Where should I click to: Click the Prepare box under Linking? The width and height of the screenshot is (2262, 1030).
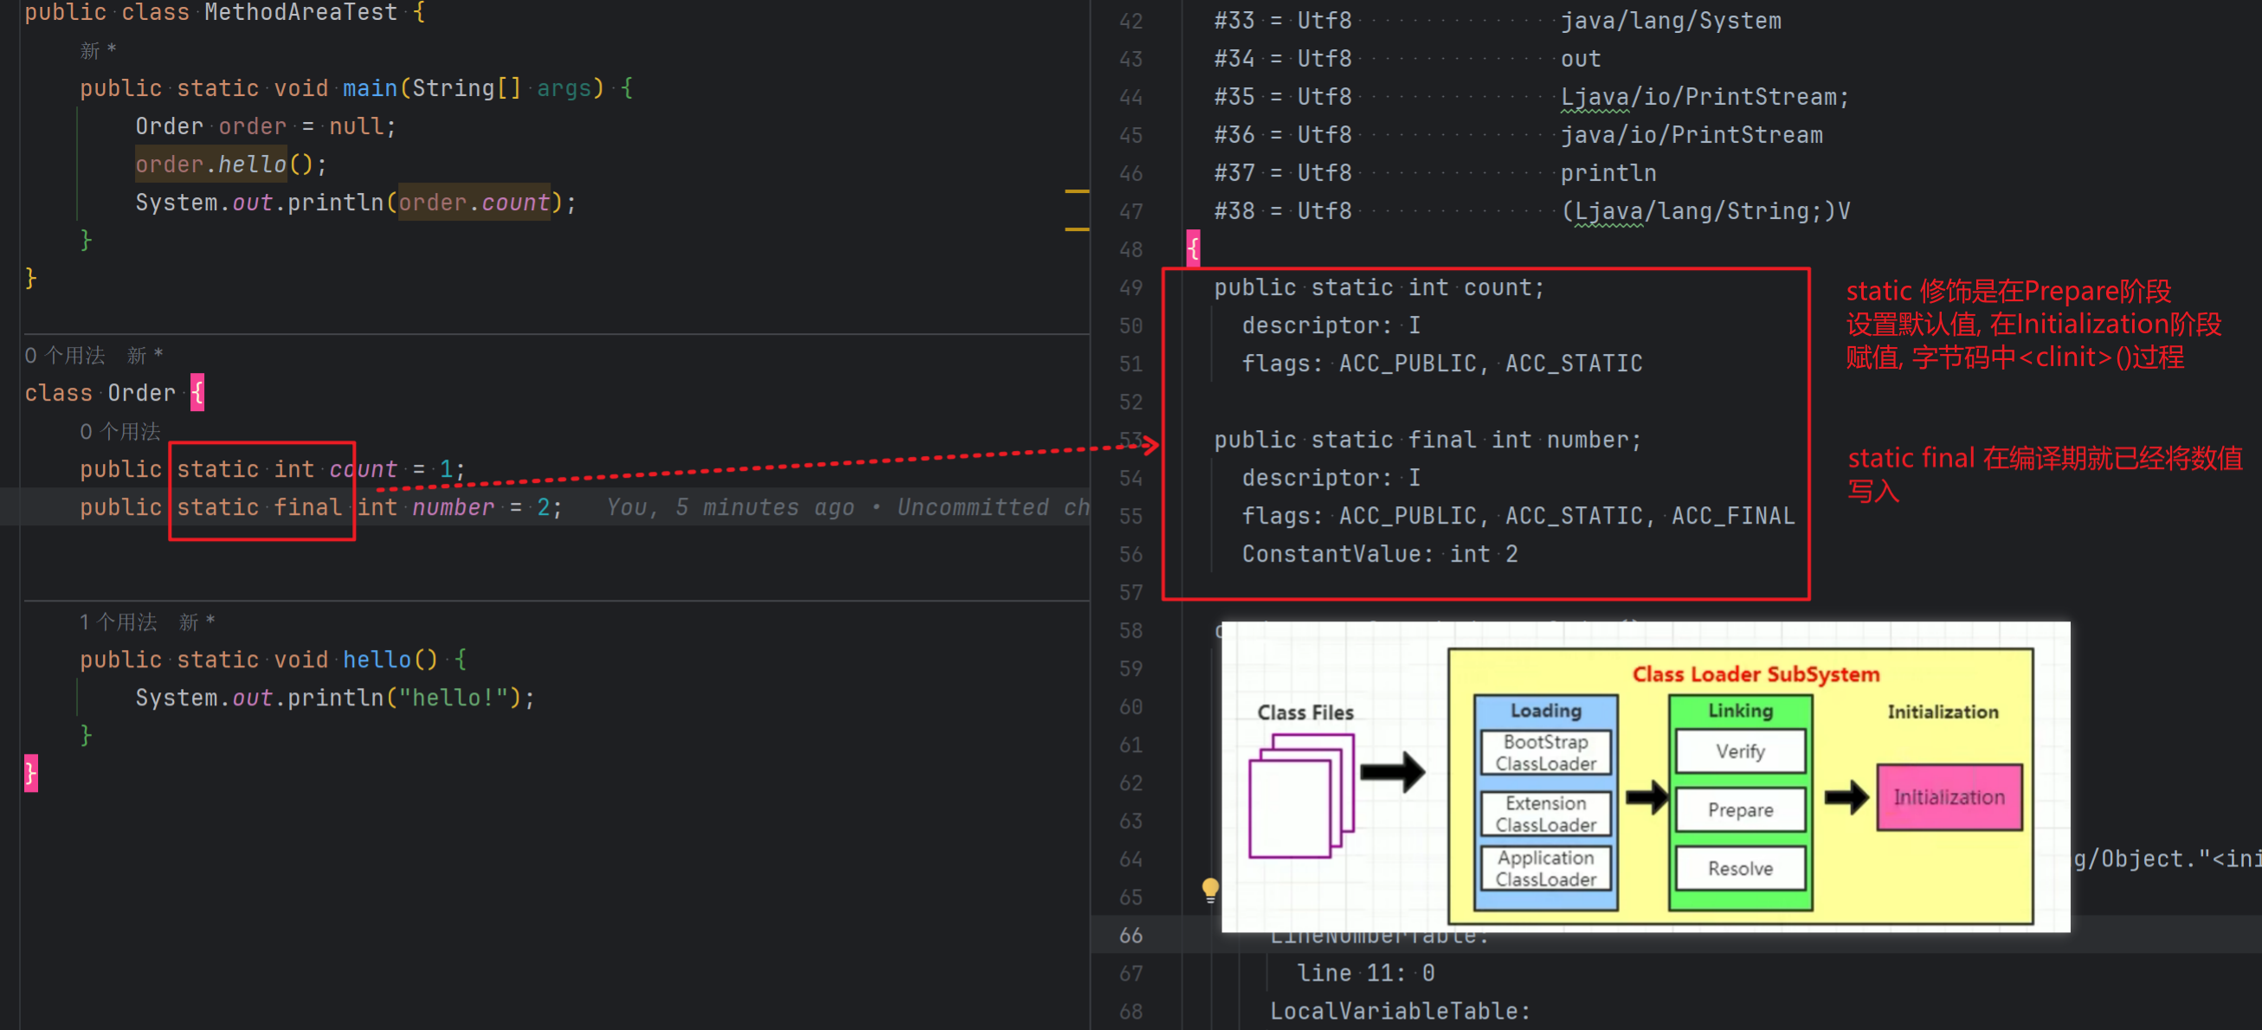click(1739, 808)
